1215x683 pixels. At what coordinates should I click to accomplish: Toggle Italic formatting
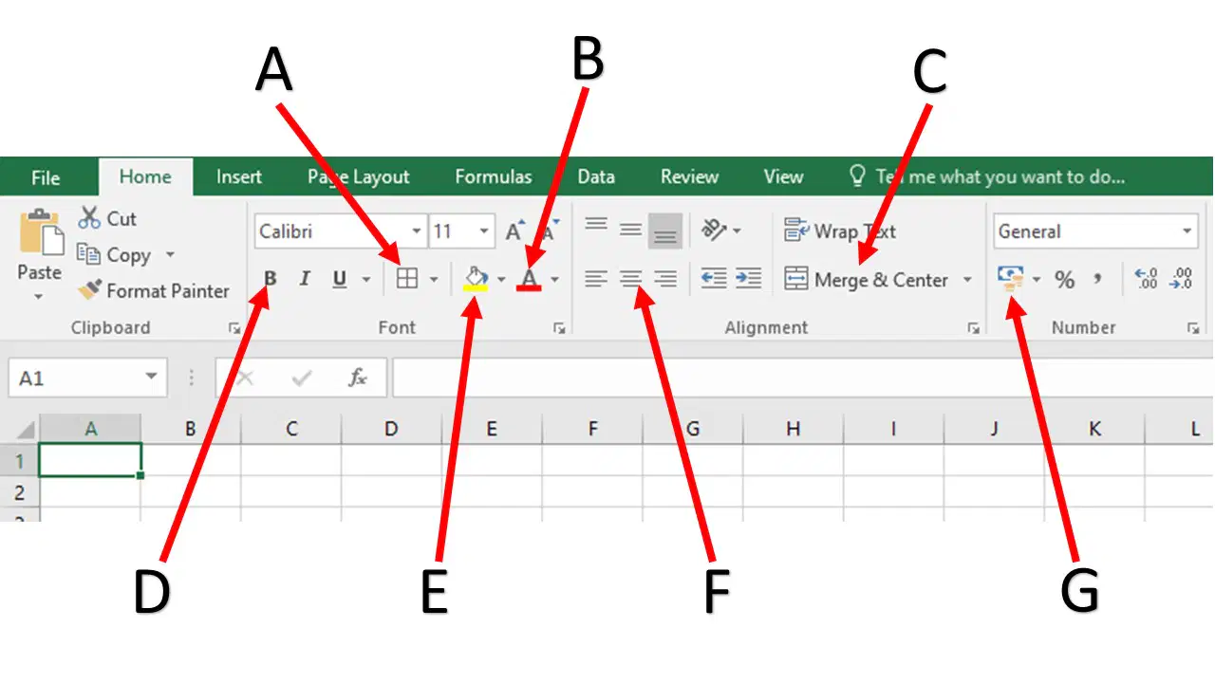point(305,279)
